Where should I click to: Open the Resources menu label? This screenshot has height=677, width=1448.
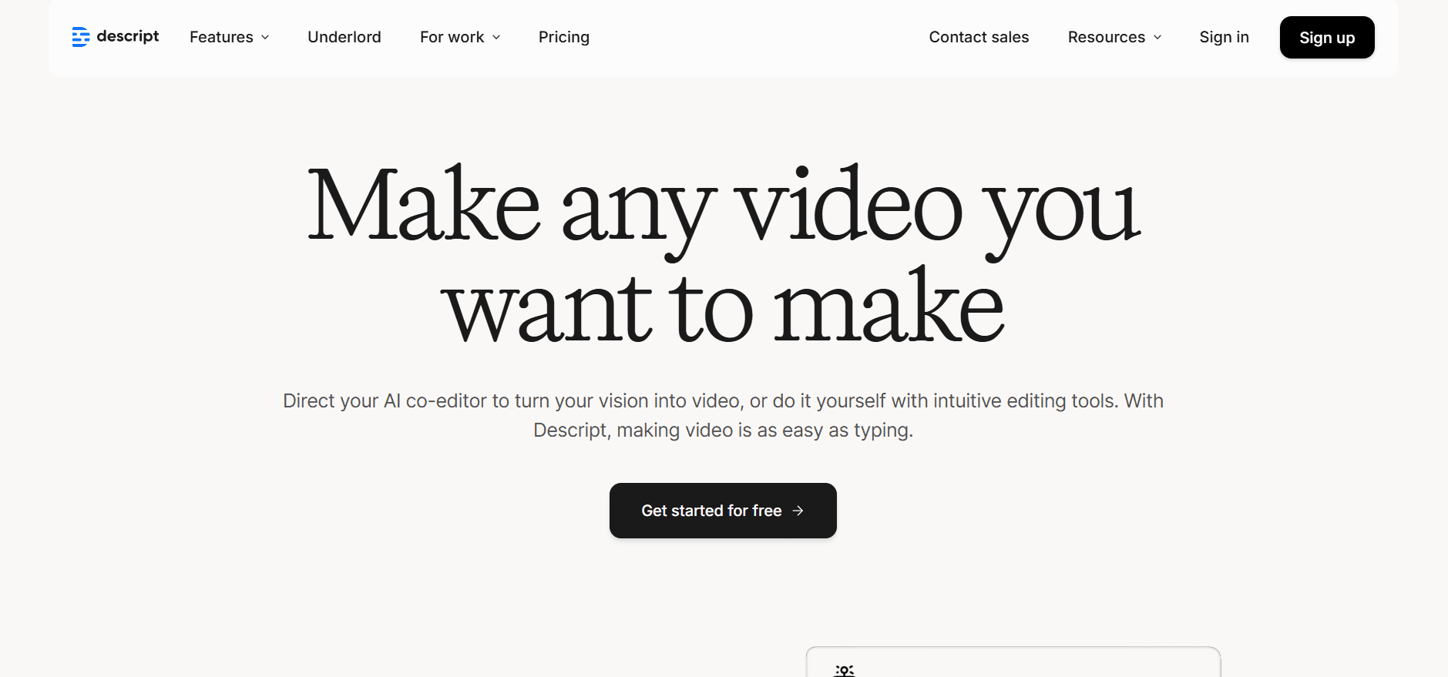(x=1107, y=37)
